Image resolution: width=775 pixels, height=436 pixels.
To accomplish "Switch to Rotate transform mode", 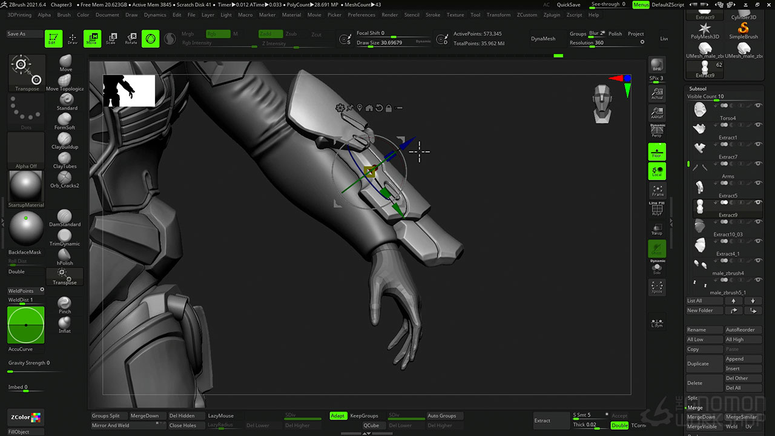I will pyautogui.click(x=131, y=39).
